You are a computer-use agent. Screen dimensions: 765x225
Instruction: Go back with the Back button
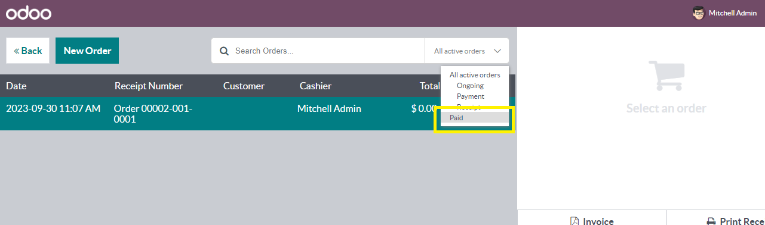click(28, 51)
